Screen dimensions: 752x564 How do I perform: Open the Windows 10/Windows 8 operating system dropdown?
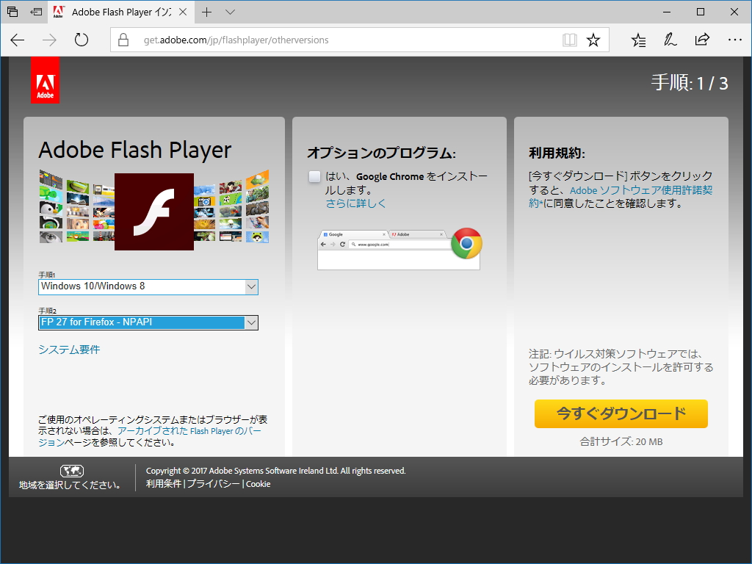(148, 287)
